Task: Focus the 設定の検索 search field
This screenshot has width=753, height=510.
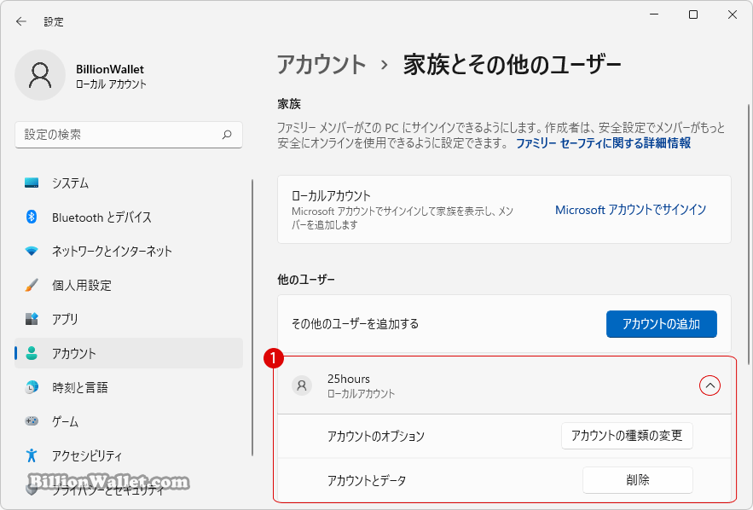Action: (129, 135)
